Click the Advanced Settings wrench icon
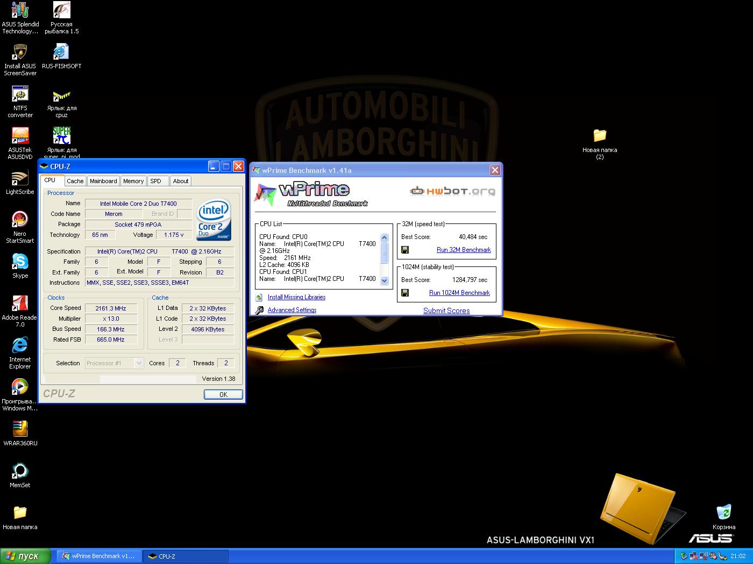This screenshot has height=564, width=753. [259, 310]
